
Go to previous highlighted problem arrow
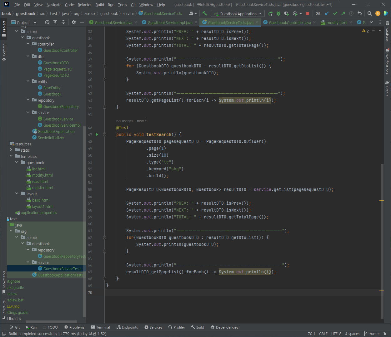(373, 31)
